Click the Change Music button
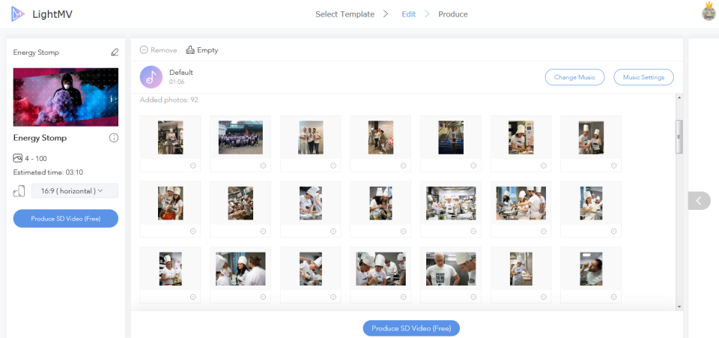719x338 pixels. (x=574, y=77)
